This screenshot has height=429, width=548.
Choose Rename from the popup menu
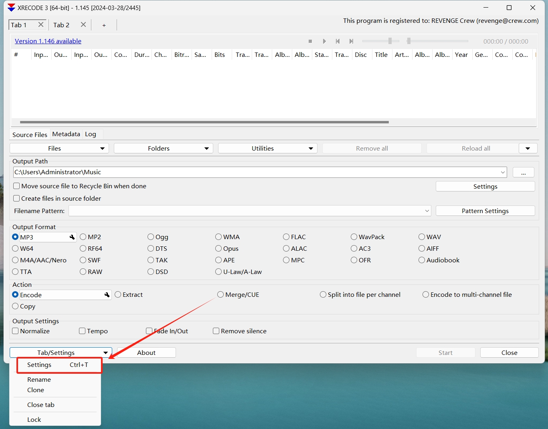pyautogui.click(x=39, y=379)
